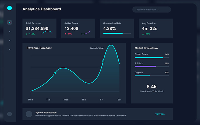This screenshot has width=200, height=125.
Task: Click the Sat axis label
Action: coord(119,100)
